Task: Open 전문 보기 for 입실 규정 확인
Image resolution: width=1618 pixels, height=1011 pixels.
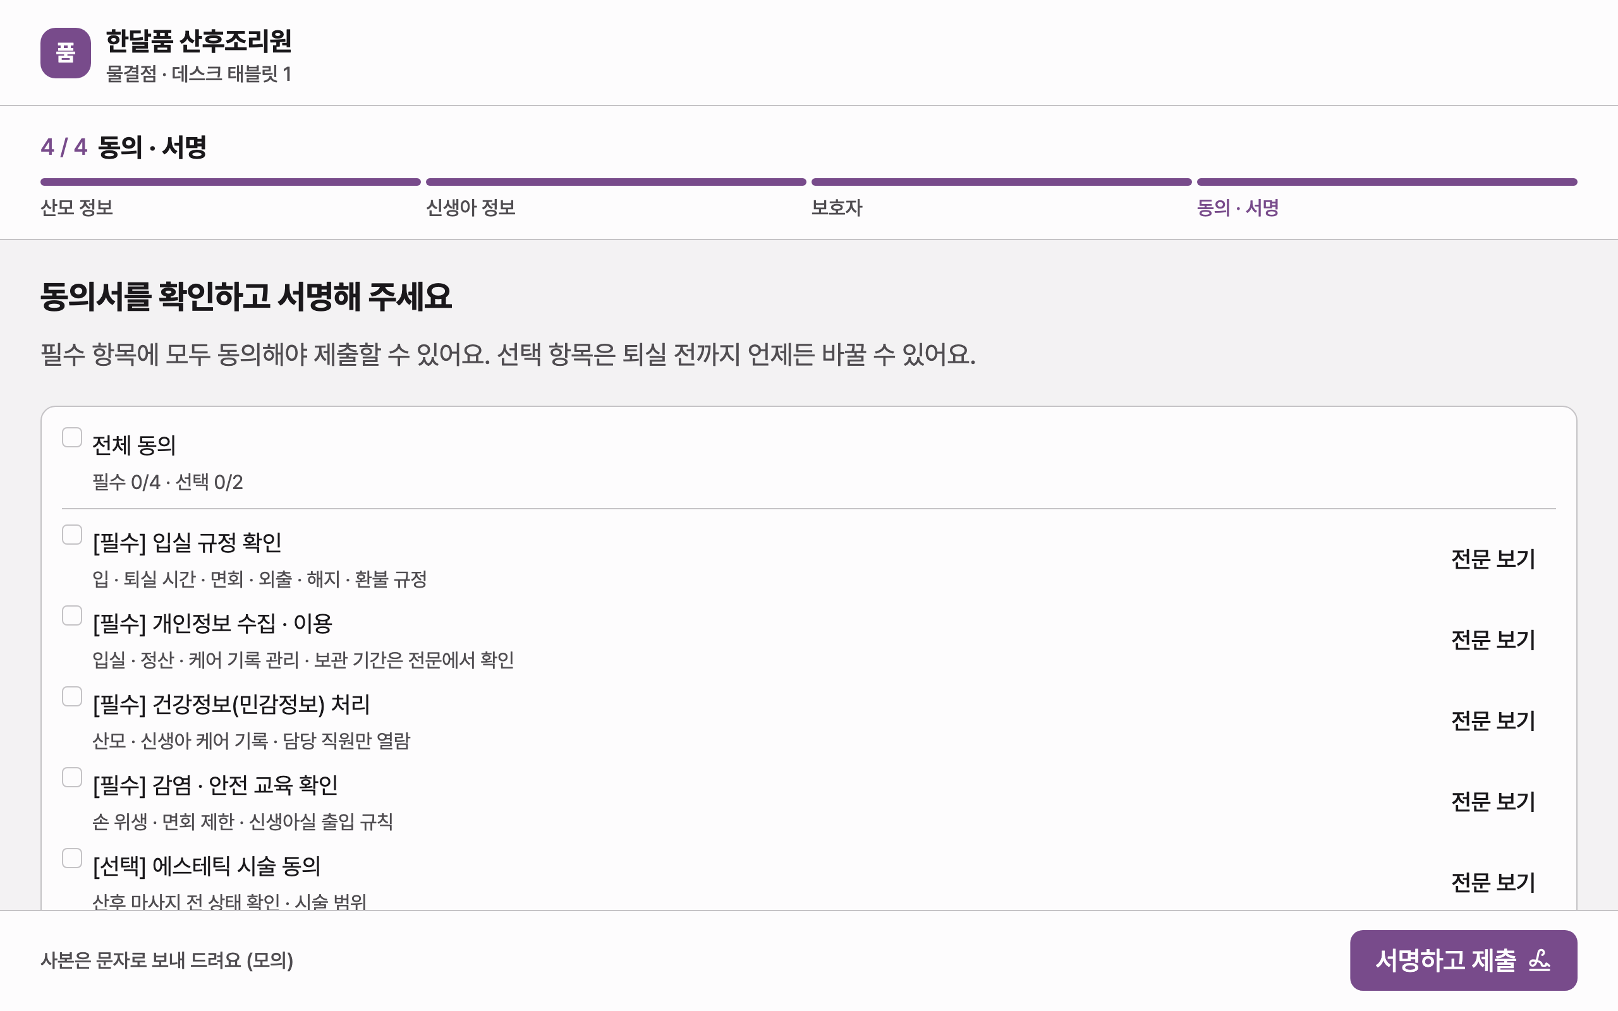Action: tap(1493, 559)
